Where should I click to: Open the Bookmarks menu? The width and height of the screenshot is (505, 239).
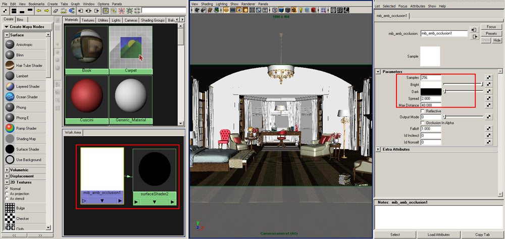click(x=37, y=4)
